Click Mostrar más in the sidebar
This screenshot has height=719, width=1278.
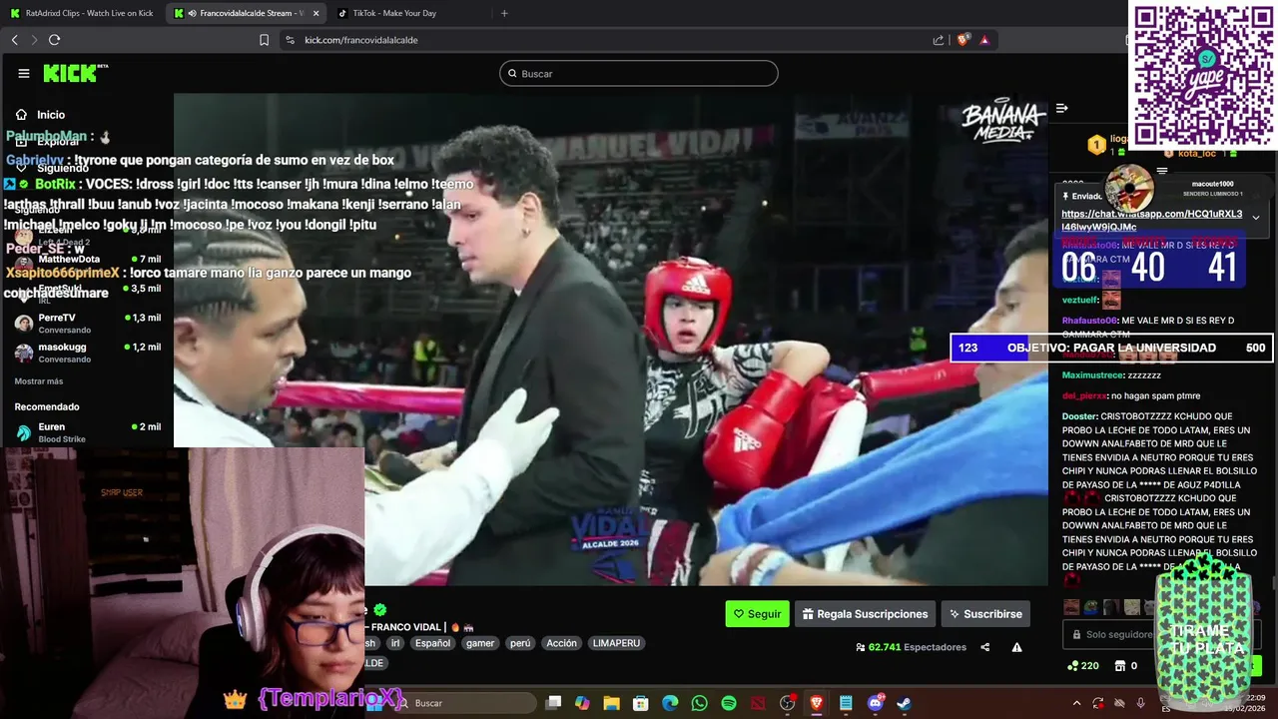click(x=39, y=381)
